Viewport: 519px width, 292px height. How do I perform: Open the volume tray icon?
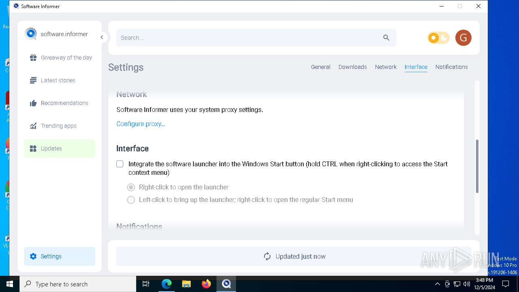tap(467, 284)
